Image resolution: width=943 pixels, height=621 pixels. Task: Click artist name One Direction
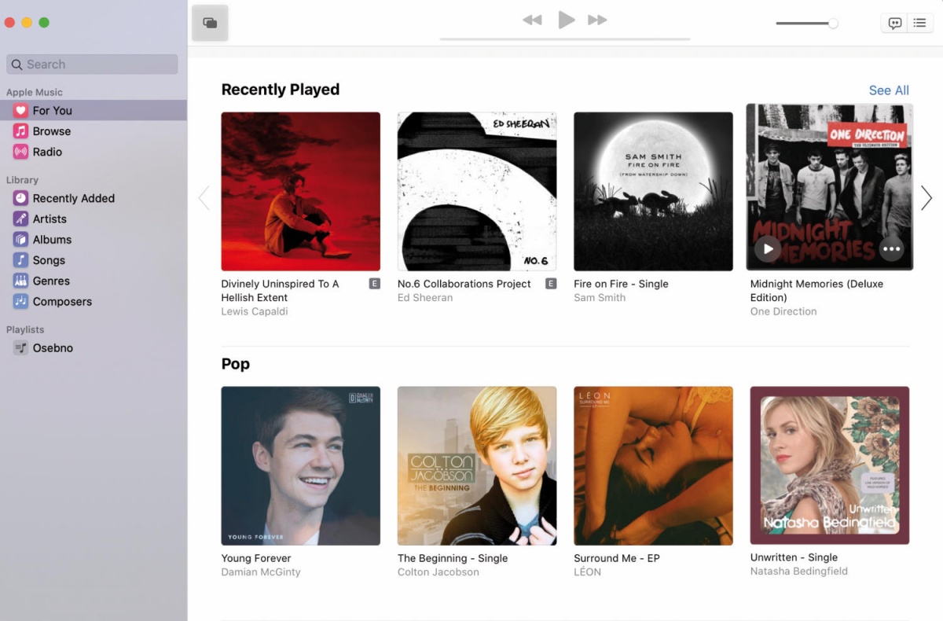click(783, 311)
